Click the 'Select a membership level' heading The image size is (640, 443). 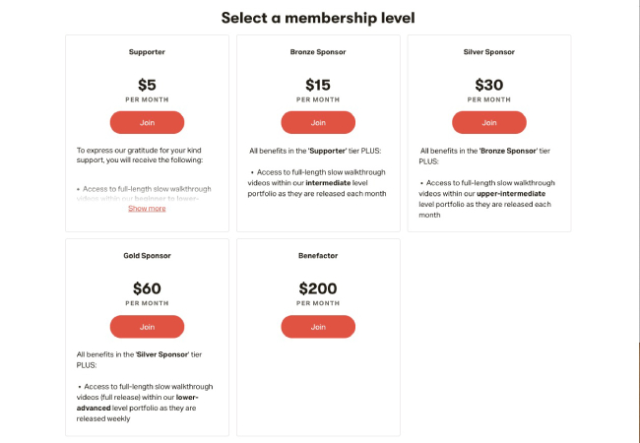(x=318, y=18)
